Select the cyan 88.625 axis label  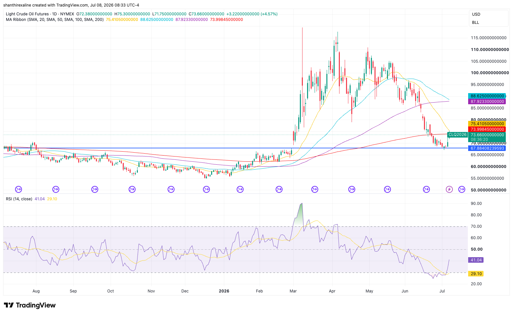487,96
